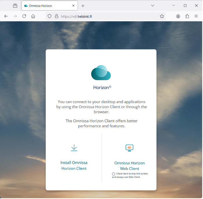View site security padlock information
This screenshot has width=203, height=199.
point(56,16)
